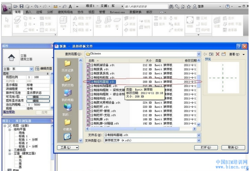Click the up one level folder icon
Screen dimensions: 250x171
pos(211,54)
